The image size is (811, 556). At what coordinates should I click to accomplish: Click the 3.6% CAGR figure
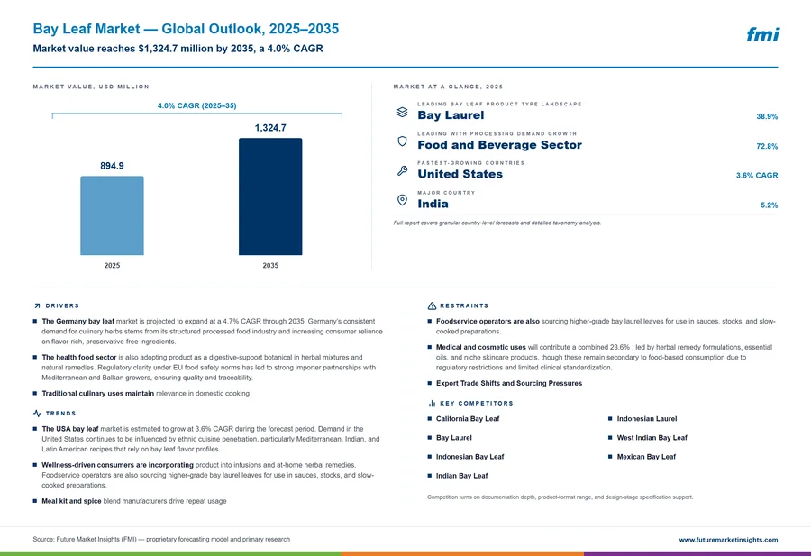tap(757, 176)
